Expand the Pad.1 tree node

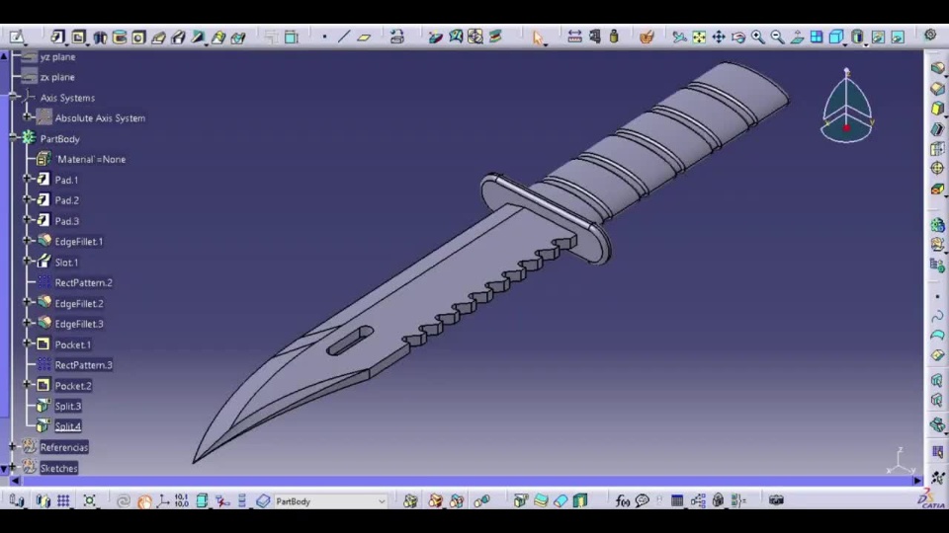[27, 179]
